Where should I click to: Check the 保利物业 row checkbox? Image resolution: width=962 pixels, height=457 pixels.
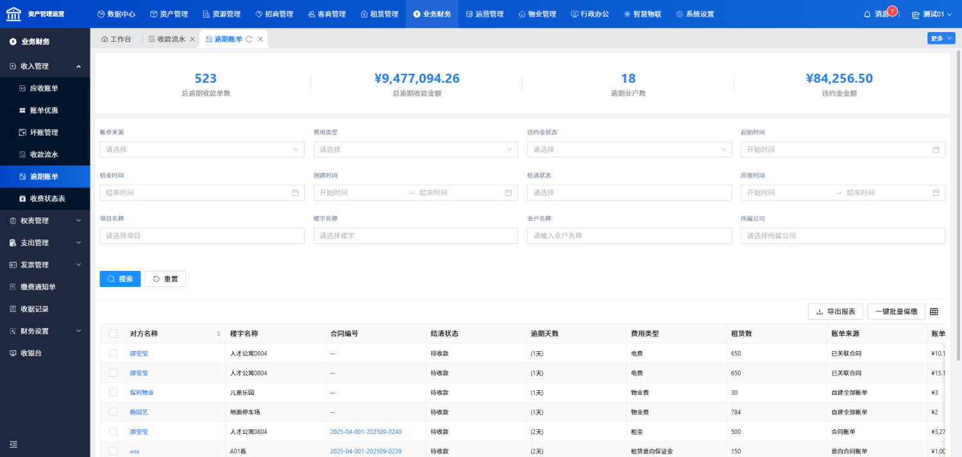pyautogui.click(x=114, y=392)
